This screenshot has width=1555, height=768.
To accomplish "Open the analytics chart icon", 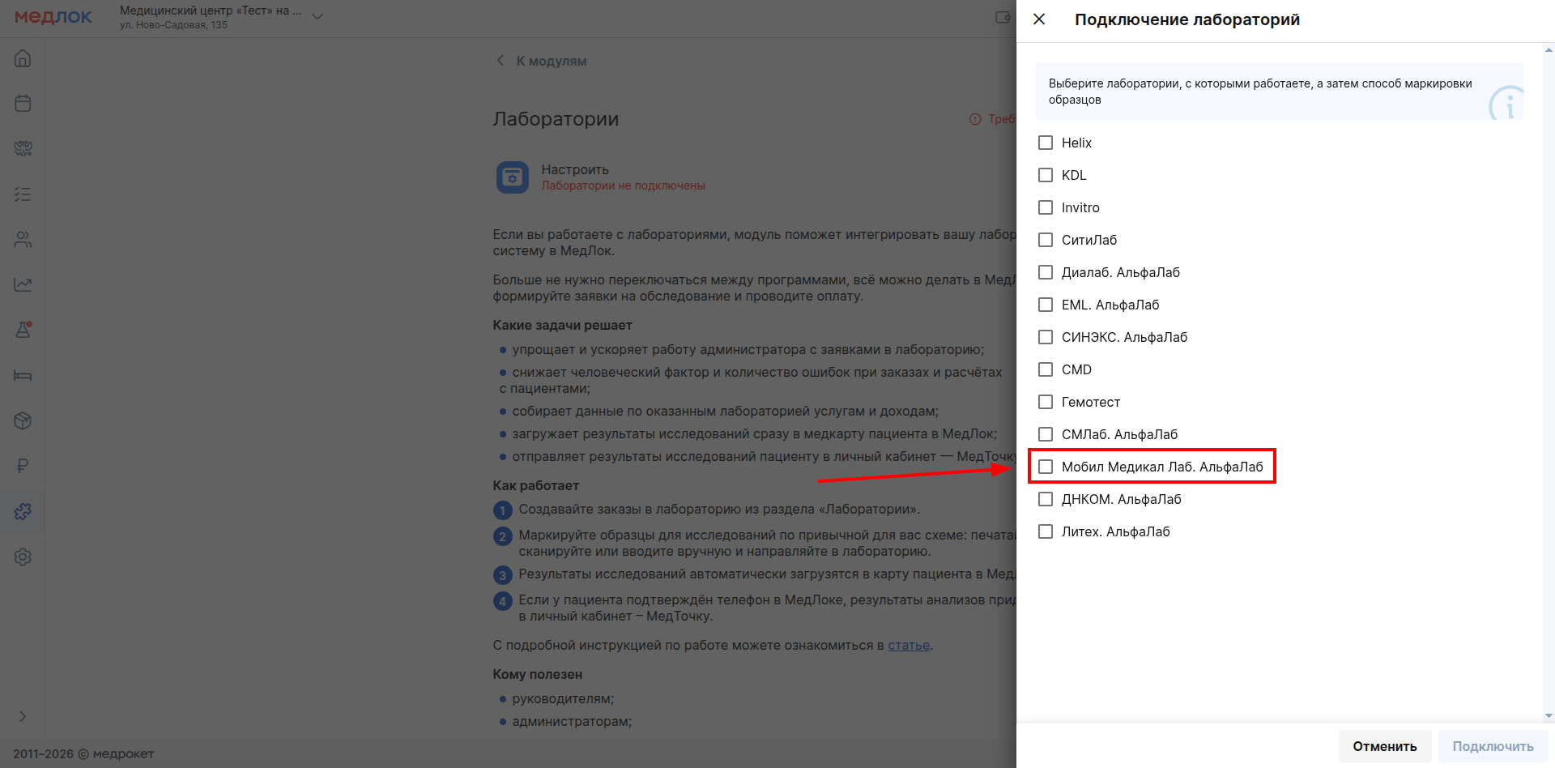I will pyautogui.click(x=23, y=285).
